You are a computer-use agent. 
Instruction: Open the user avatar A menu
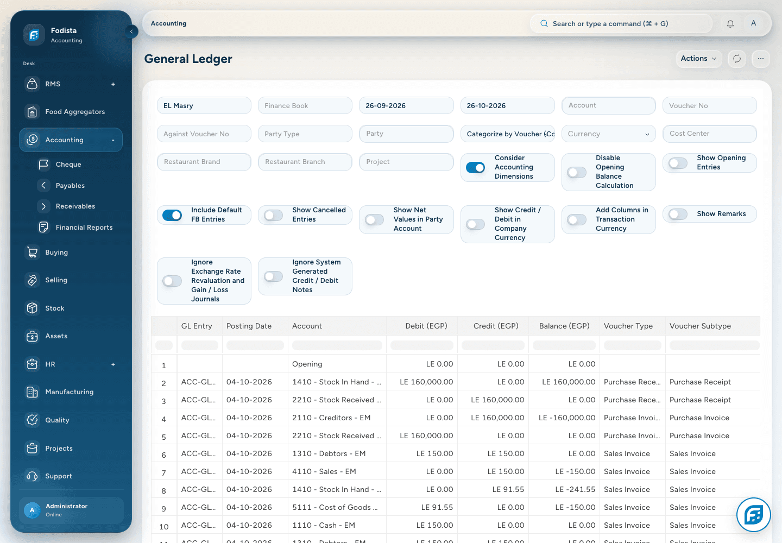click(x=753, y=23)
